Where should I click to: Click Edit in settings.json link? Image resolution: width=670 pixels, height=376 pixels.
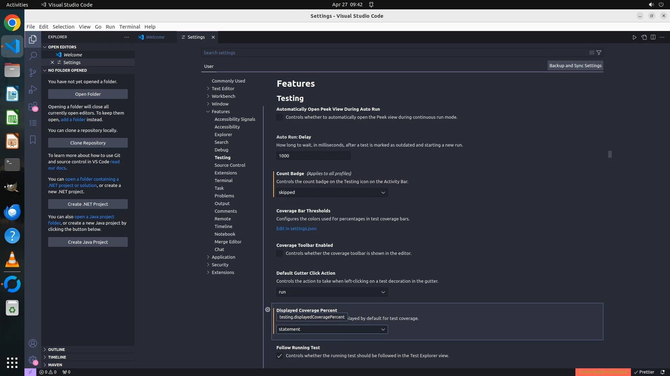point(296,229)
